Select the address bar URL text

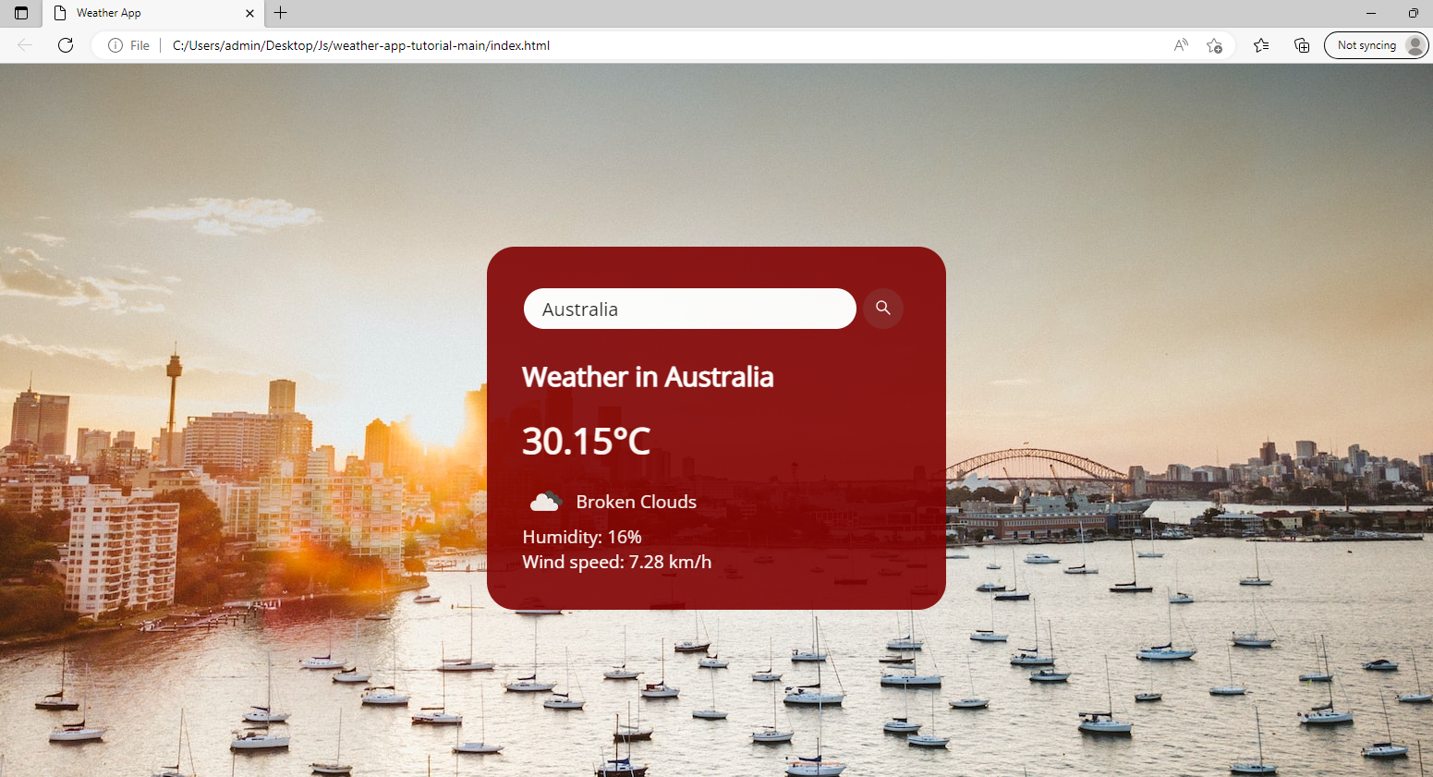pyautogui.click(x=360, y=44)
